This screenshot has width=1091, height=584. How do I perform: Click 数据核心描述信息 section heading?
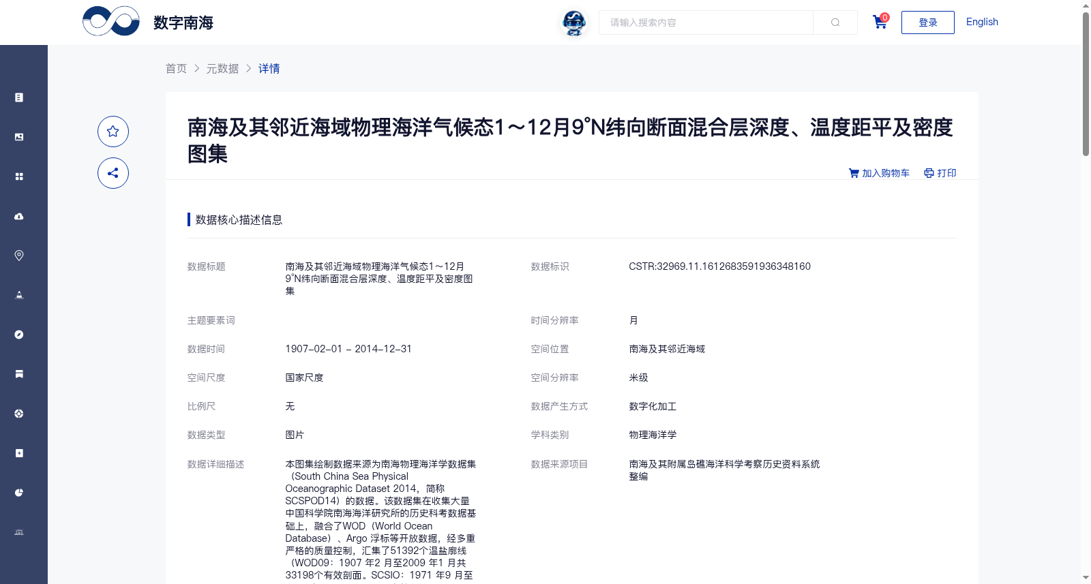click(x=239, y=219)
